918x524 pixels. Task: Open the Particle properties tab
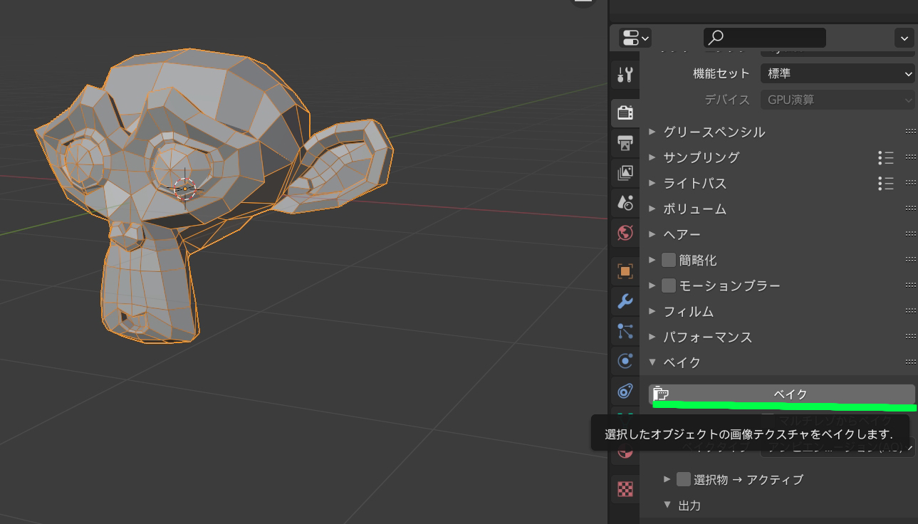point(625,331)
